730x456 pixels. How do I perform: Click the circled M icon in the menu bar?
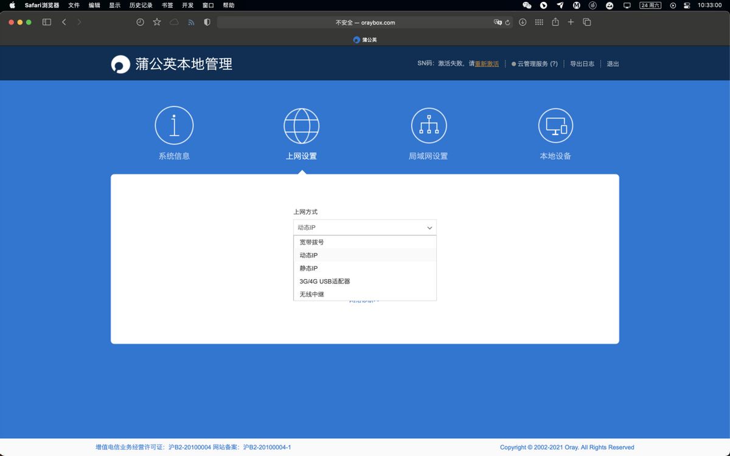pyautogui.click(x=576, y=5)
